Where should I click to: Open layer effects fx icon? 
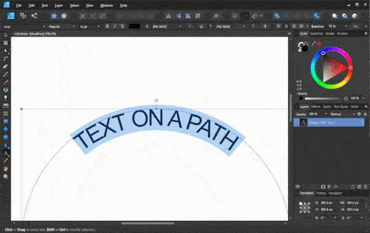tap(335, 187)
